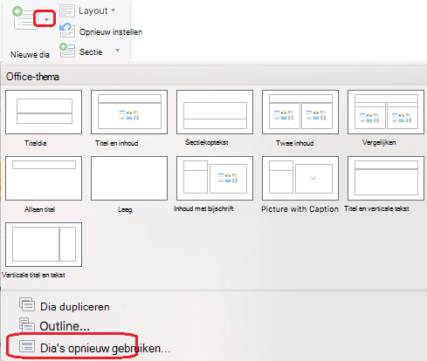Click the Vergelijken caption text

(379, 142)
